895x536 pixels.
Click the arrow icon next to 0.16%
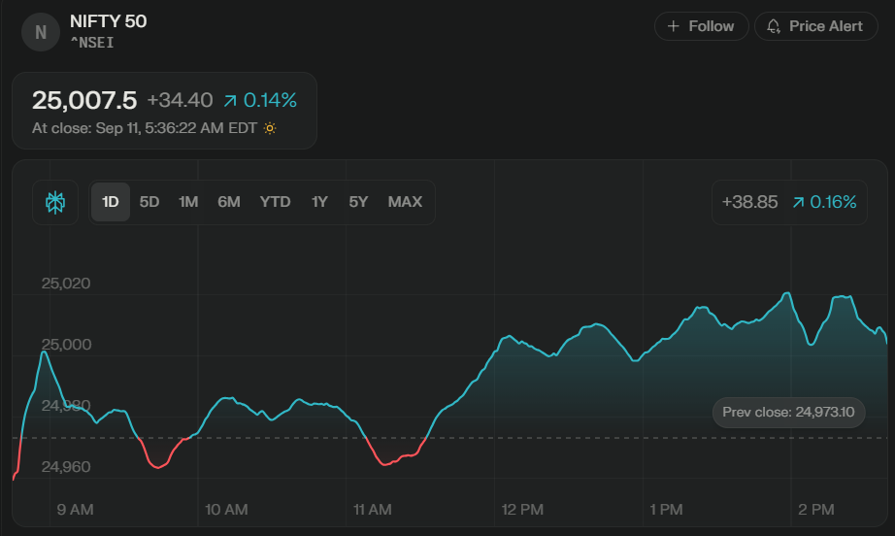click(798, 202)
